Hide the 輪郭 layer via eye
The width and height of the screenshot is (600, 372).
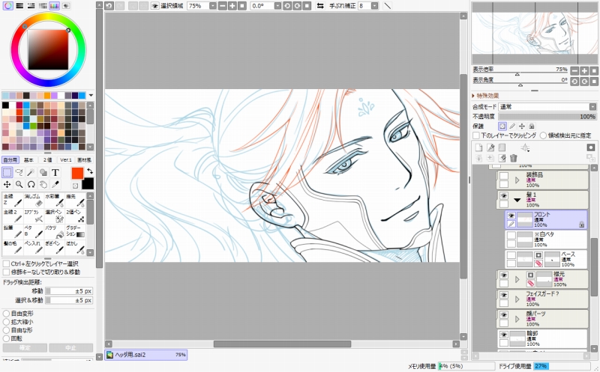[504, 335]
